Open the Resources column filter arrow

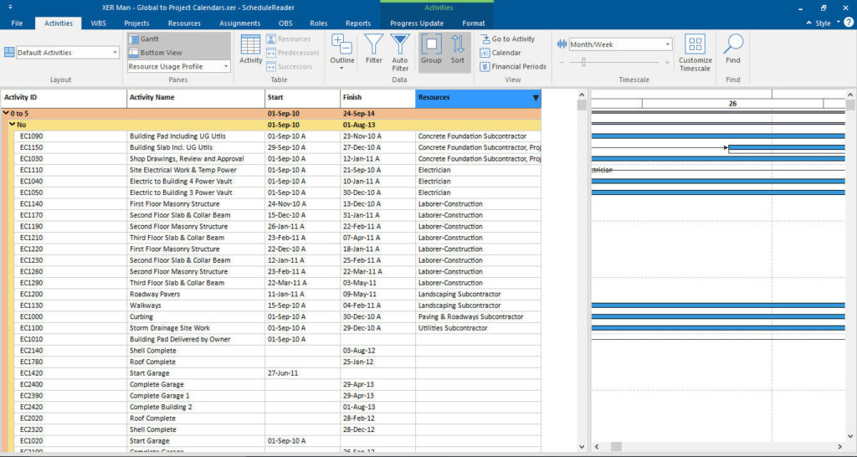tap(536, 98)
